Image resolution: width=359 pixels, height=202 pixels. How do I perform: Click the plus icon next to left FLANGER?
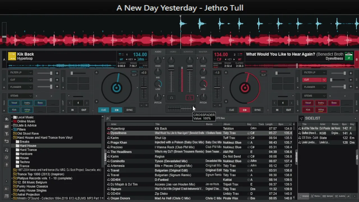57,87
